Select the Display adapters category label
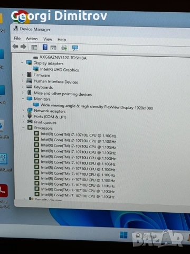Image resolution: width=190 pixels, height=254 pixels. [49, 63]
